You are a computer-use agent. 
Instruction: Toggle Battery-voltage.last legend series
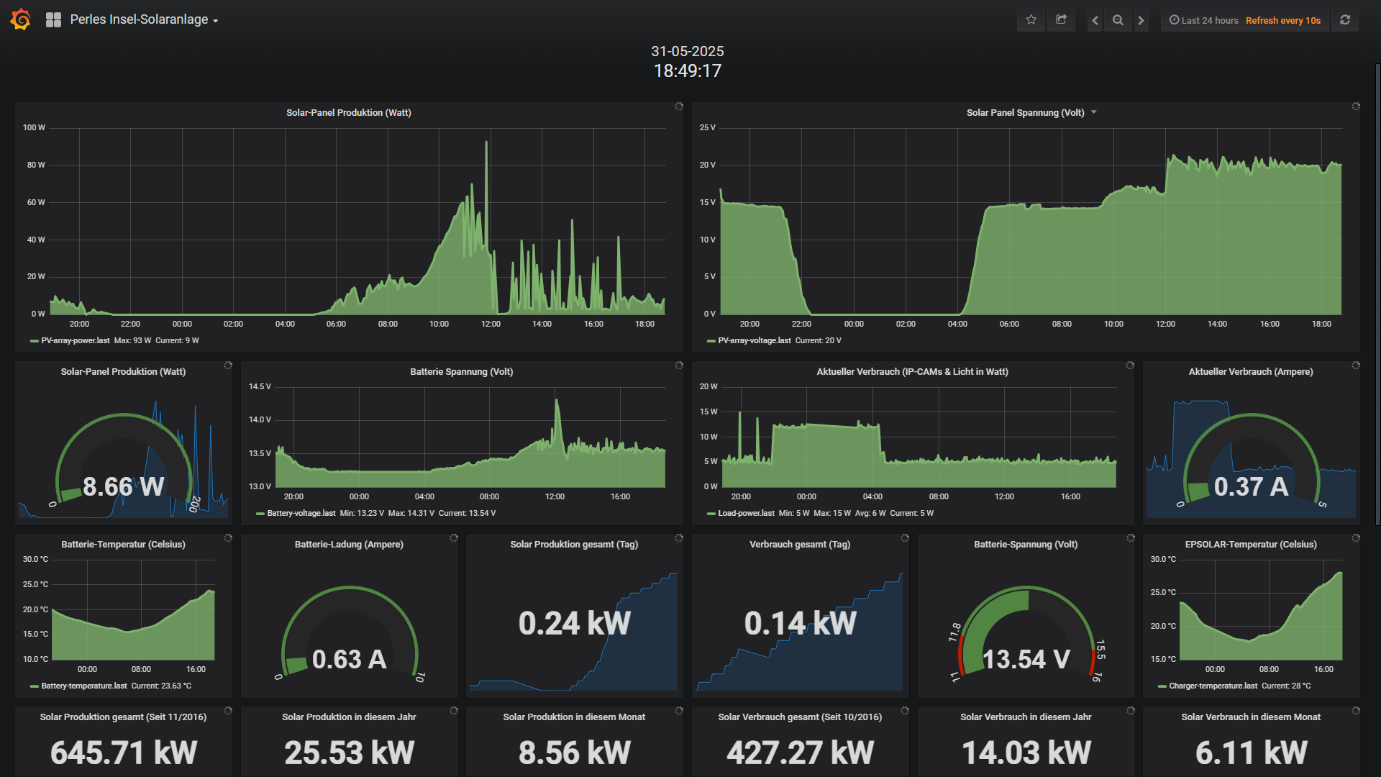[301, 514]
